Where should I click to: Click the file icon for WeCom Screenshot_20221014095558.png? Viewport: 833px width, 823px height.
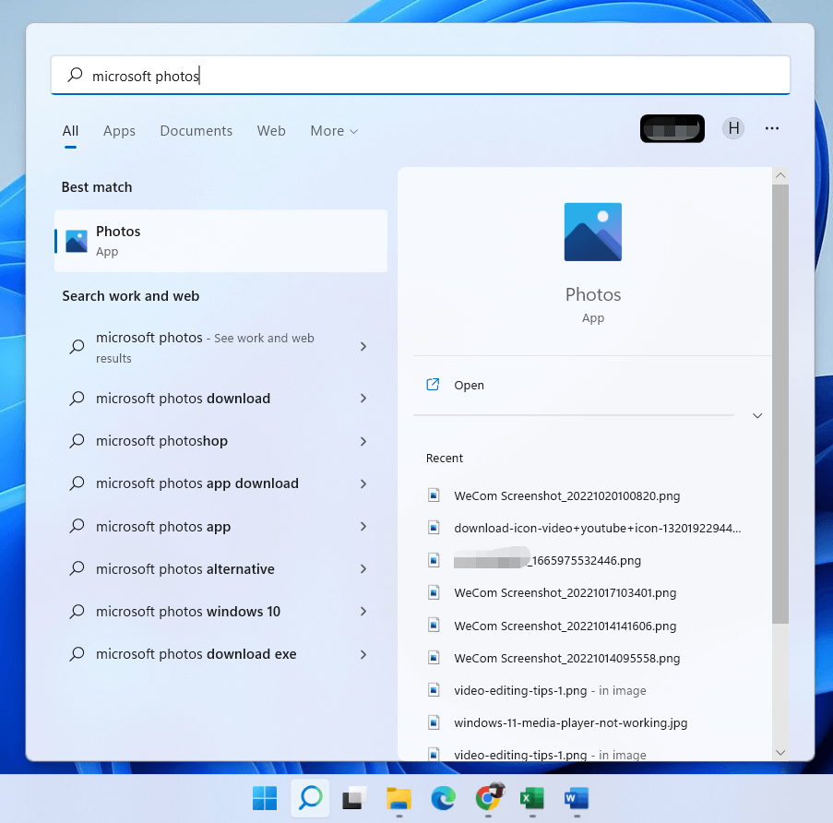pos(434,658)
